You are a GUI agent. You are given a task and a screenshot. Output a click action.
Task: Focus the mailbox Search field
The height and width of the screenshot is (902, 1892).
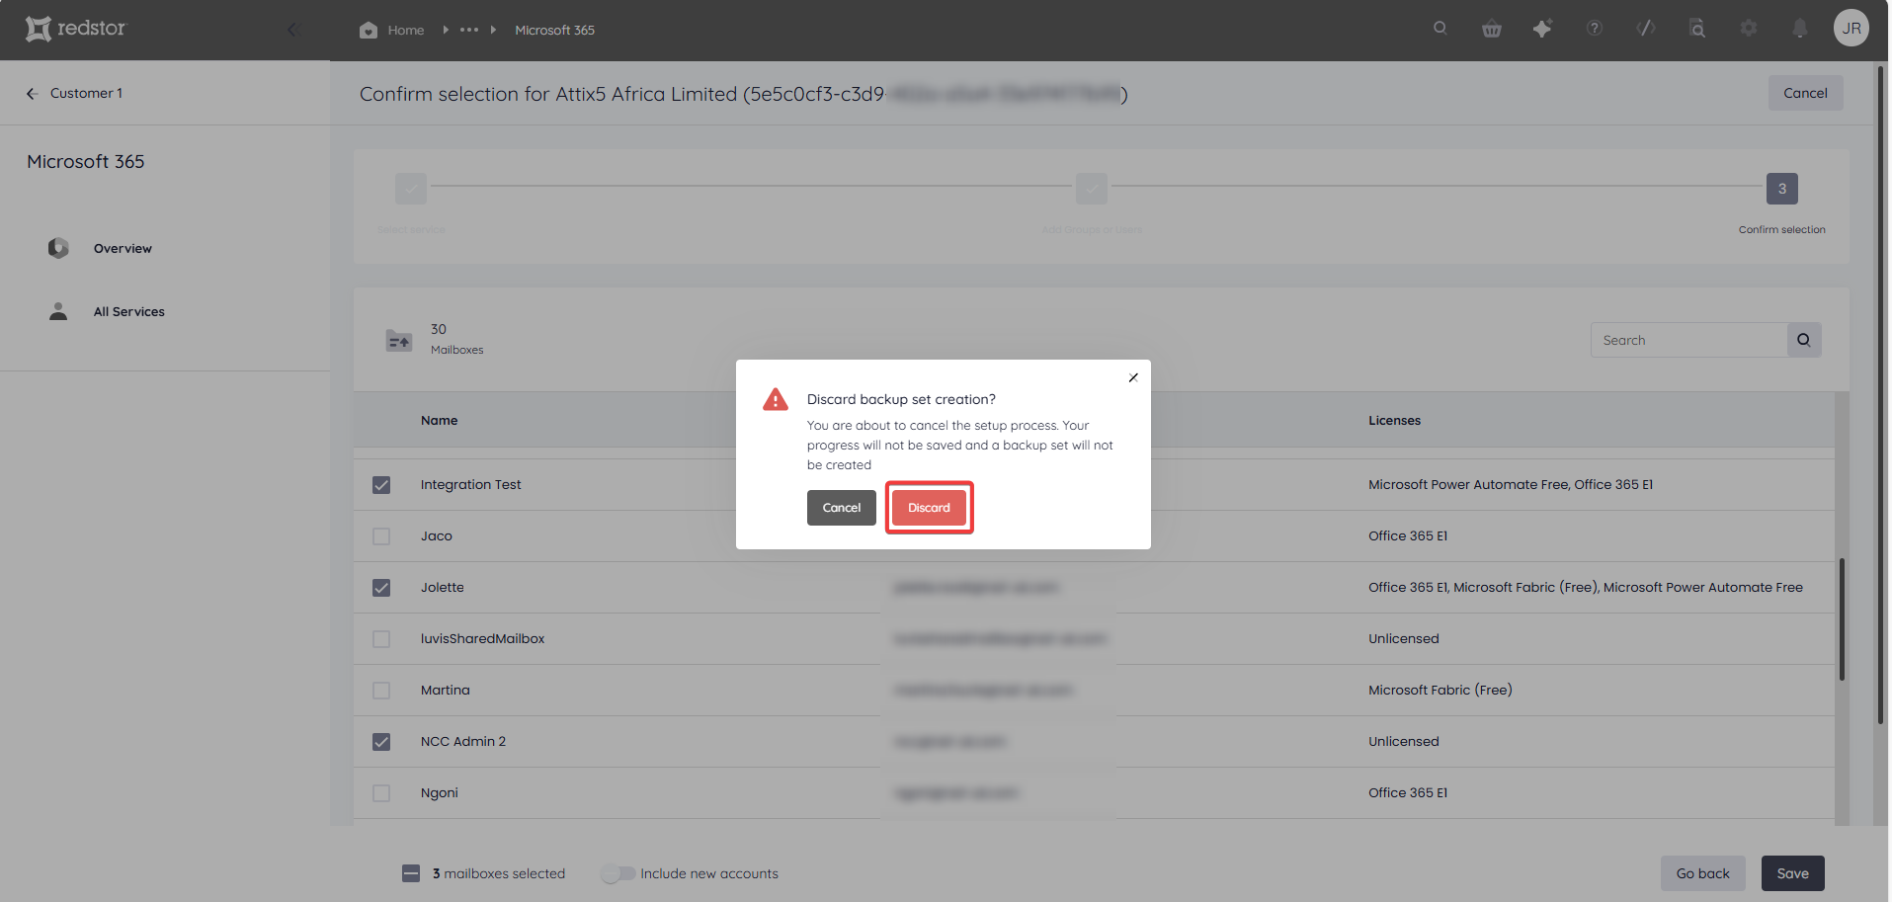[x=1688, y=340]
